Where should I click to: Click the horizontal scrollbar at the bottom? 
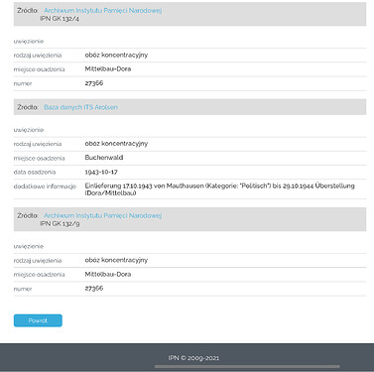(247, 366)
